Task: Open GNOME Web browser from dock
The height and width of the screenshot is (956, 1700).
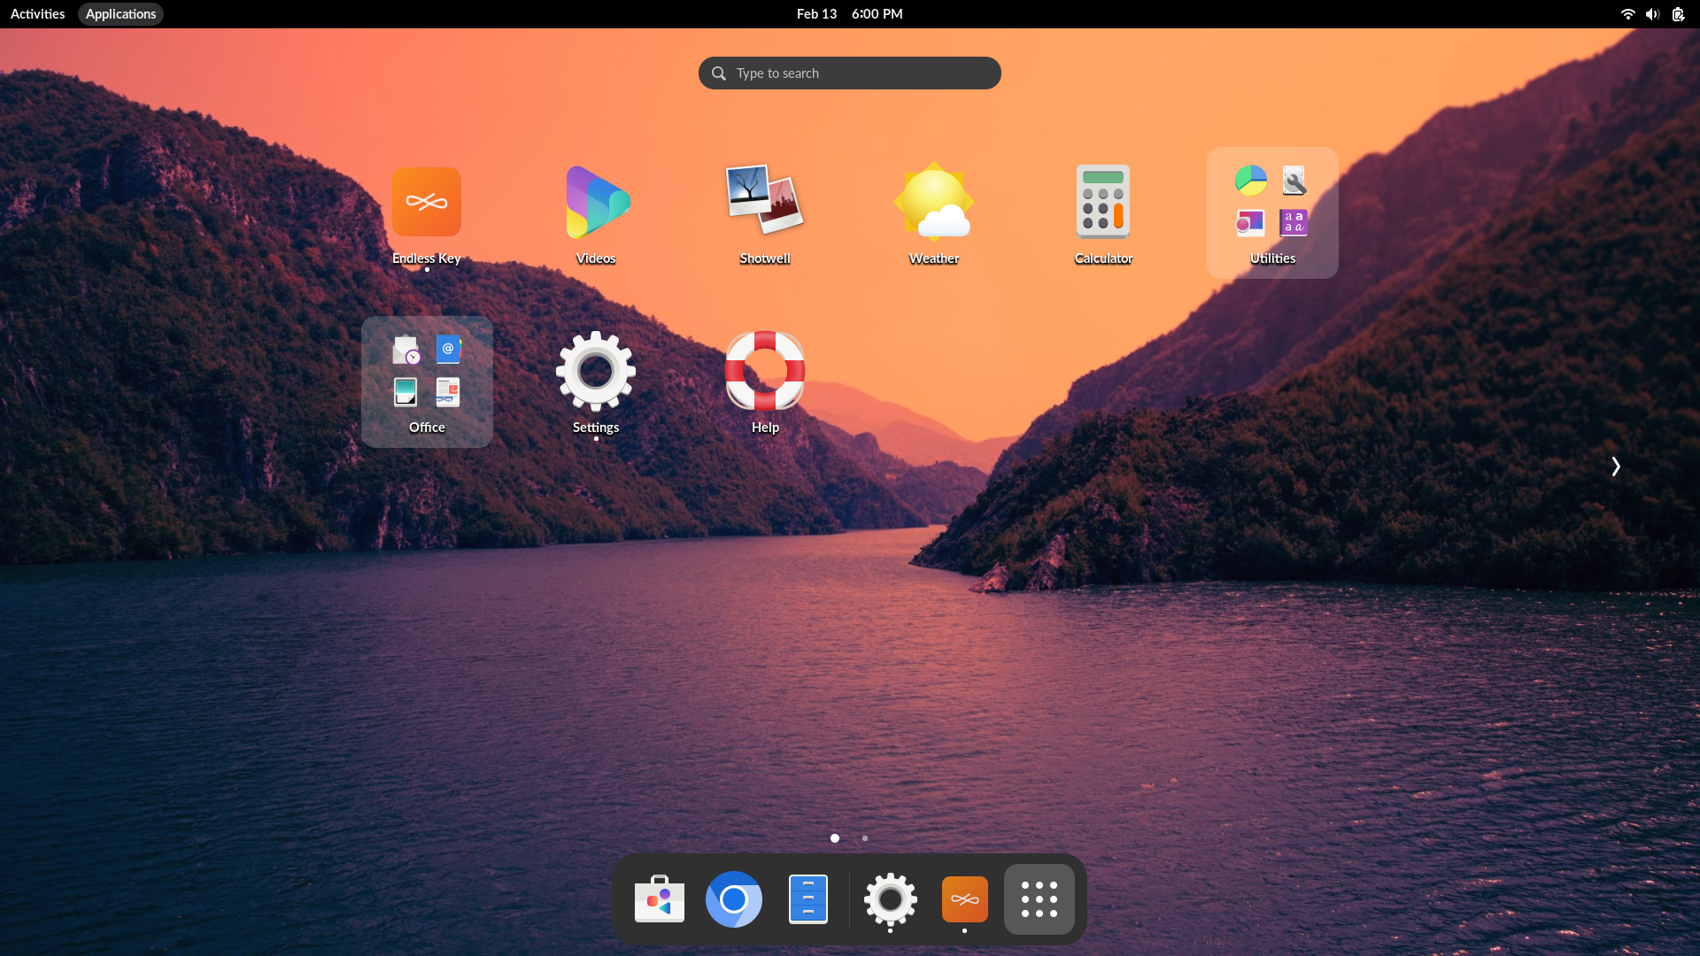Action: 733,898
